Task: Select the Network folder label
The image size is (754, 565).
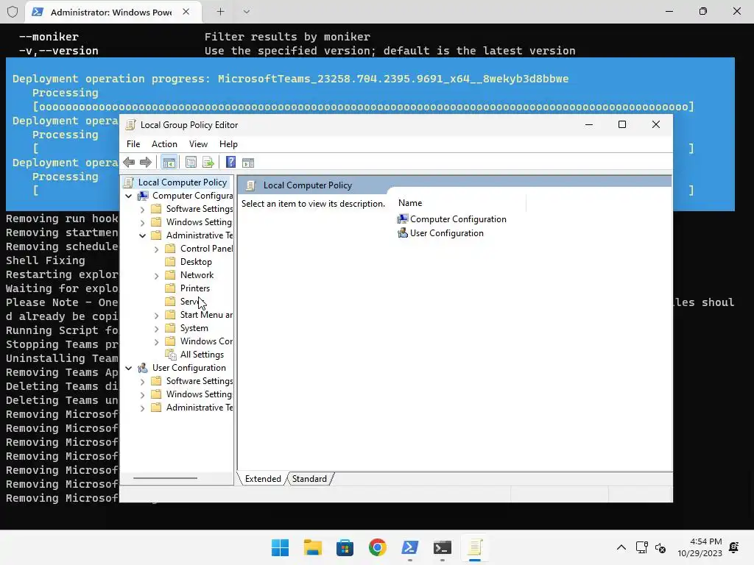Action: [197, 275]
